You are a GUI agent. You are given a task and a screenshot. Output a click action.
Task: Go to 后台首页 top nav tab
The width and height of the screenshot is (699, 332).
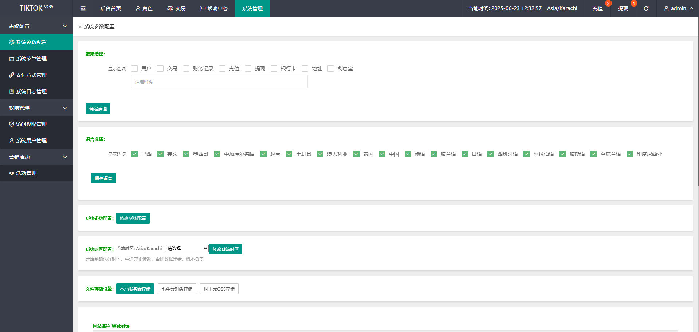click(x=111, y=8)
